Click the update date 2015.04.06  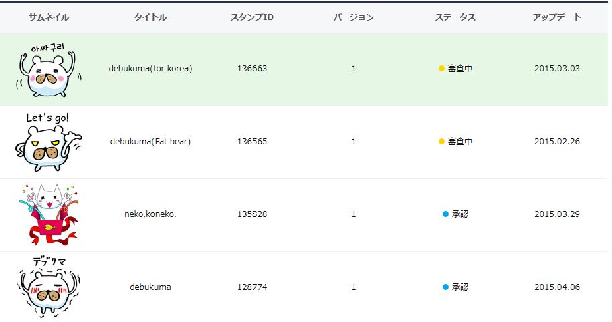click(557, 287)
